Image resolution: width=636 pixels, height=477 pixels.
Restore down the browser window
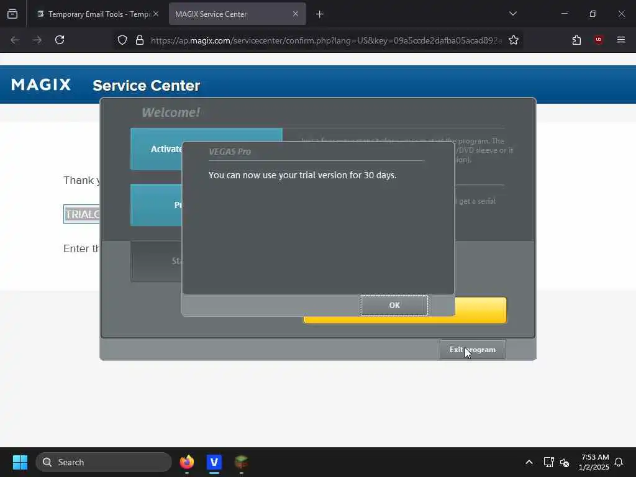click(x=593, y=14)
